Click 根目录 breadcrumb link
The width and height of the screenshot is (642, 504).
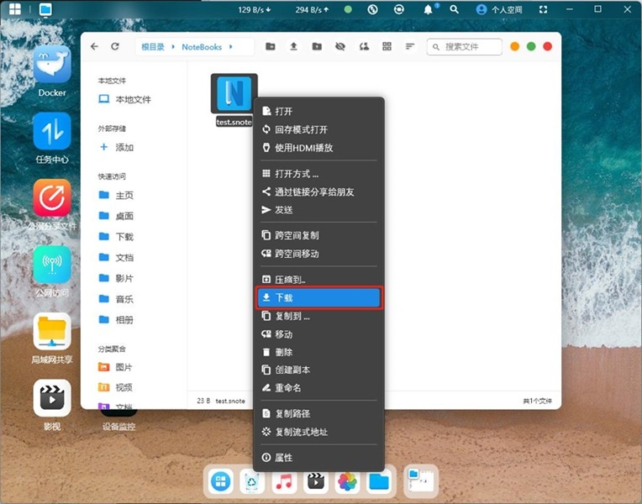click(153, 47)
